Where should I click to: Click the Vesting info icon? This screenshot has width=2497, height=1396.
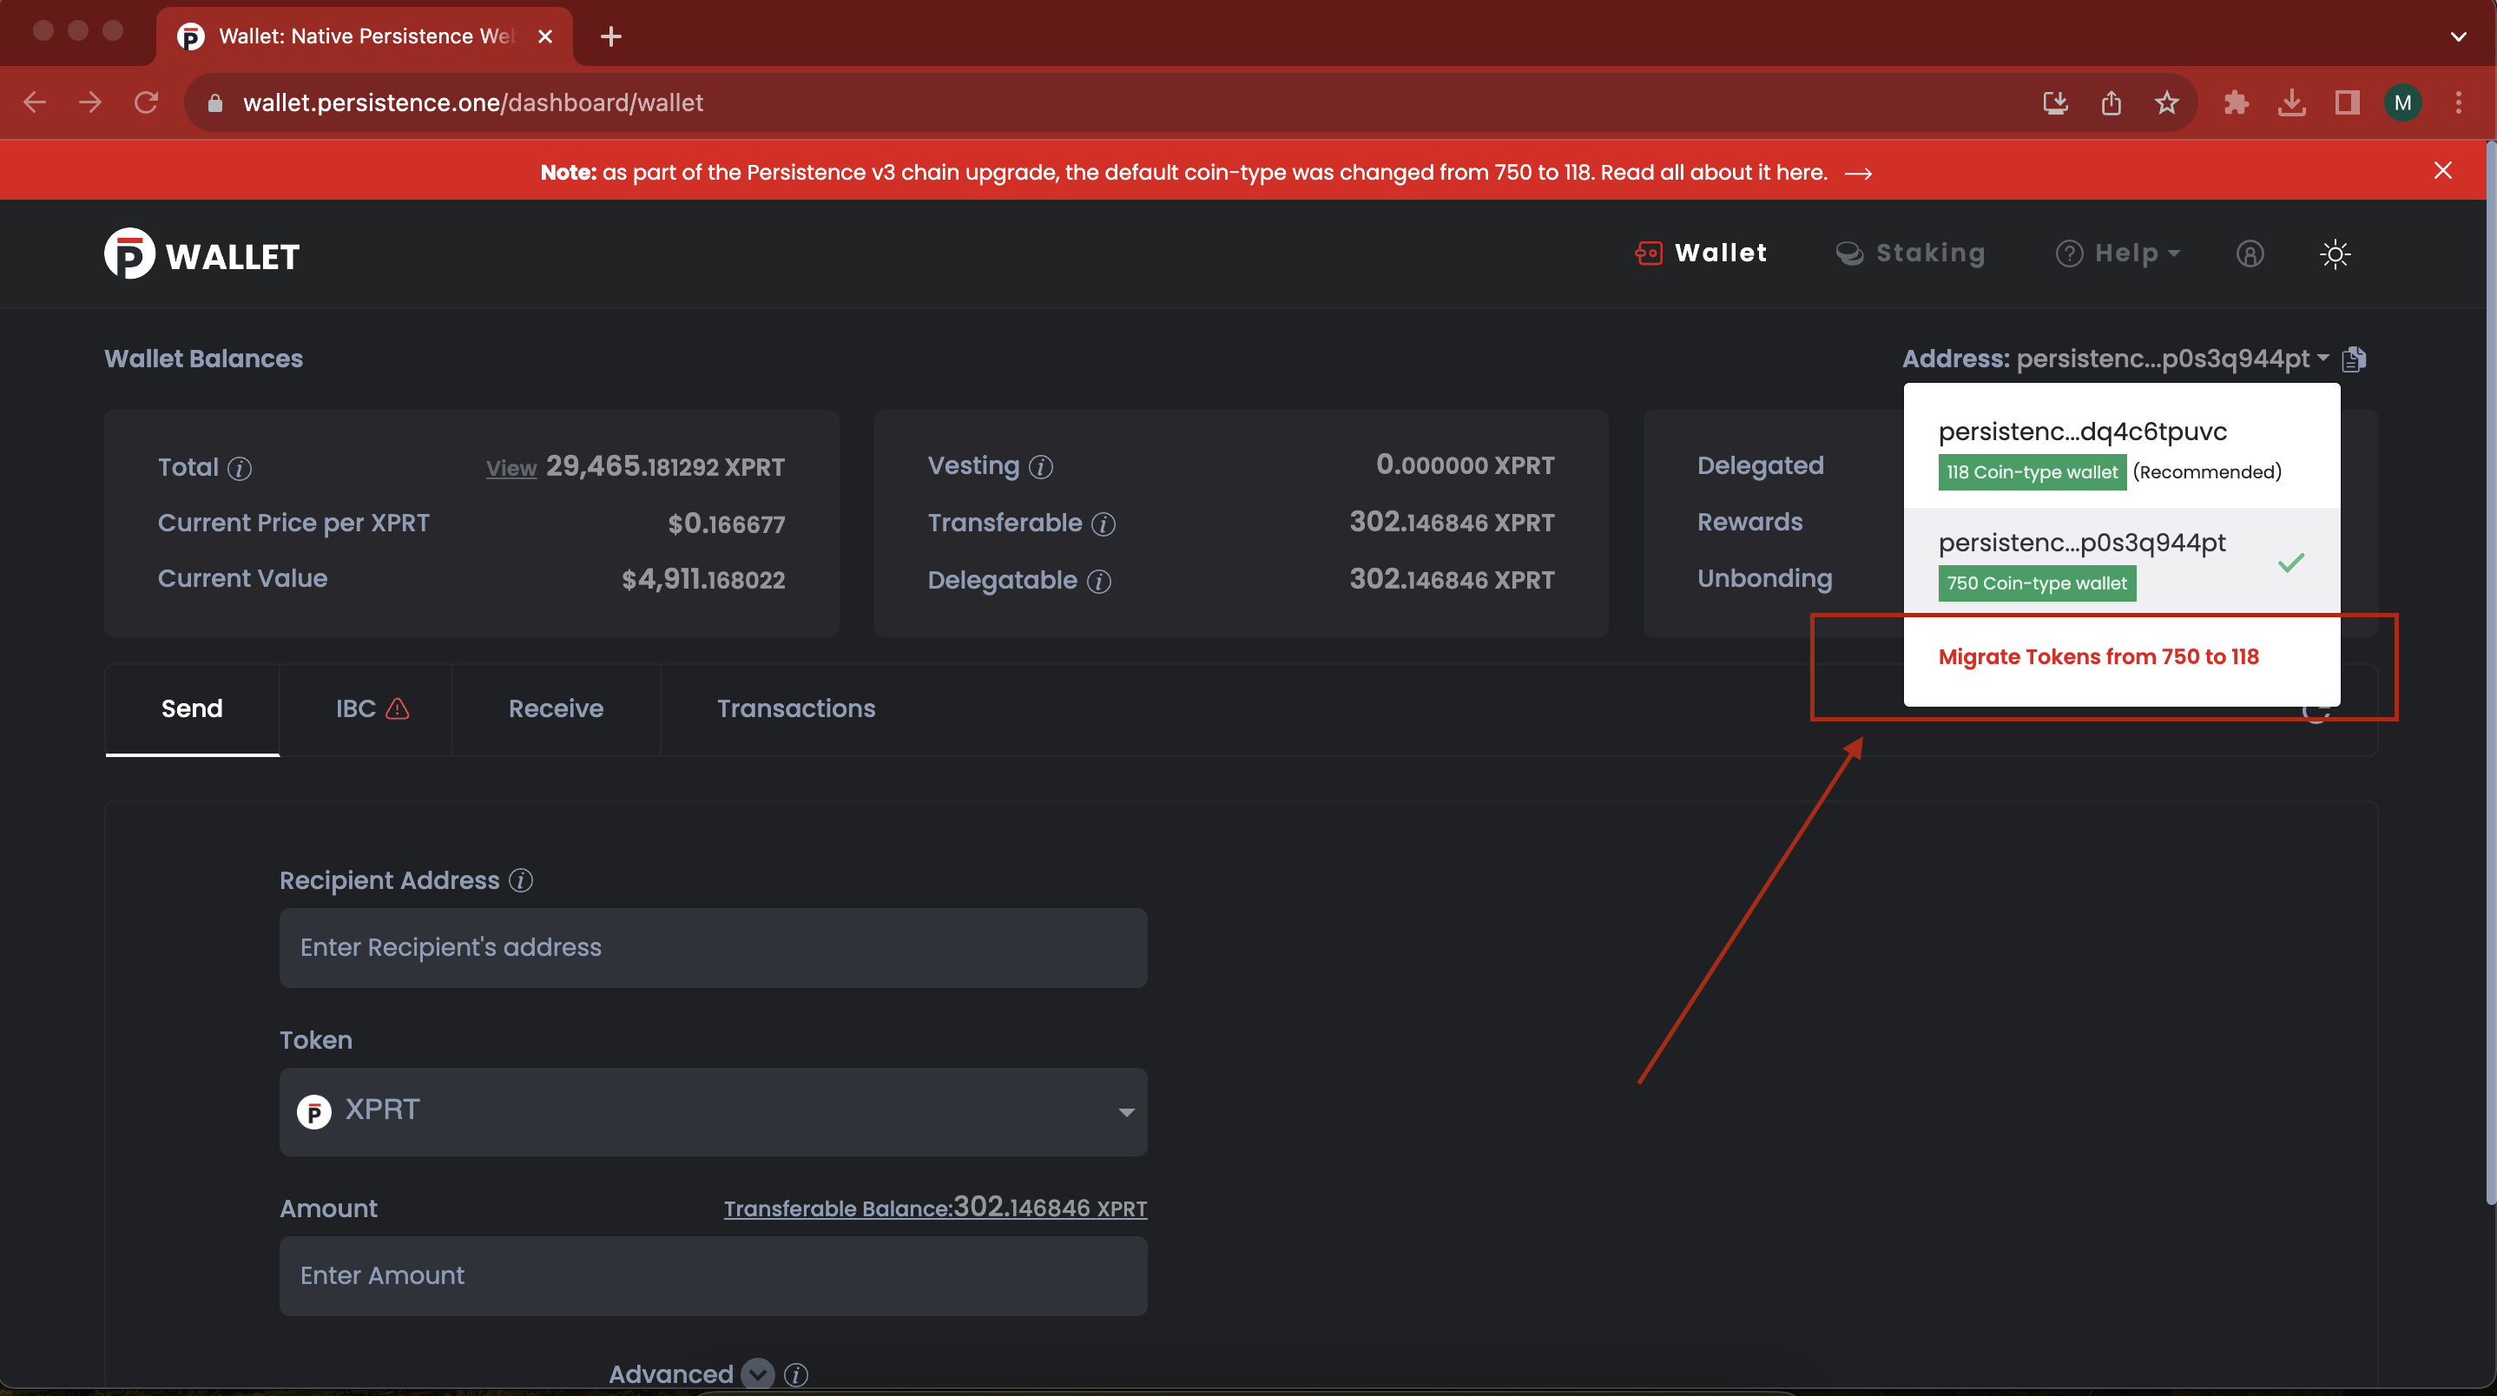1041,467
